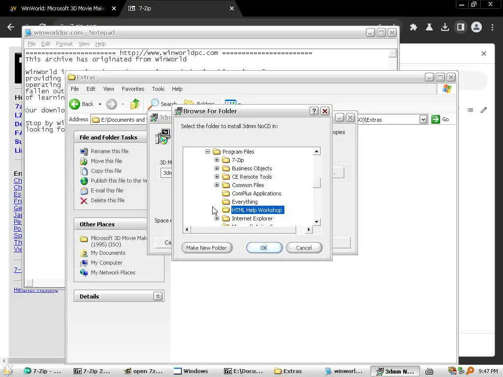Switch to the Windows taskbar button
The image size is (503, 377).
pos(191,371)
